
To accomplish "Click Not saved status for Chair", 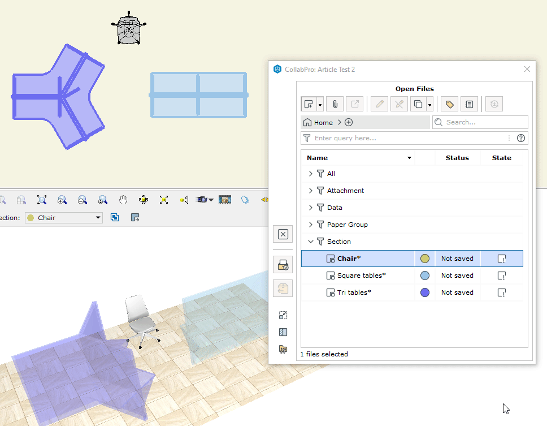I will click(457, 259).
